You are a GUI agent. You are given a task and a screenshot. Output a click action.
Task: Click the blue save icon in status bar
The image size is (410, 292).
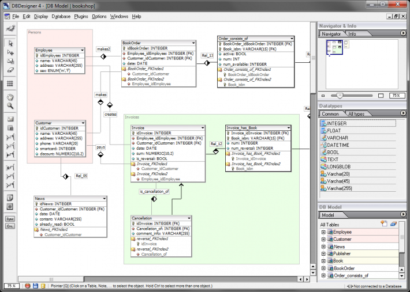(x=36, y=286)
